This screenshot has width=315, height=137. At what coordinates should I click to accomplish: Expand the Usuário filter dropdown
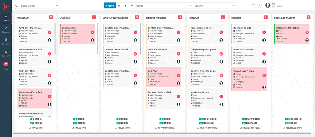point(215,6)
